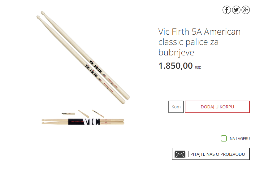Viewport: 264px width, 170px height.
Task: Share product via Twitter icon
Action: (236, 10)
